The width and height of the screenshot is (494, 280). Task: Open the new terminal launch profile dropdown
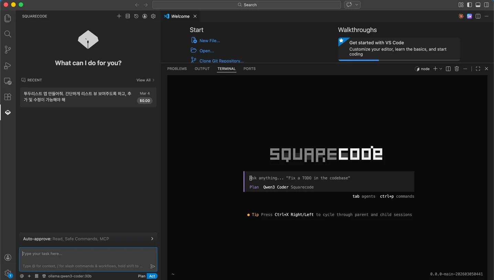(441, 69)
